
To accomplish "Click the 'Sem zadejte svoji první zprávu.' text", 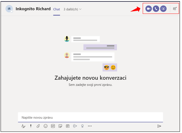I will 90,85.
